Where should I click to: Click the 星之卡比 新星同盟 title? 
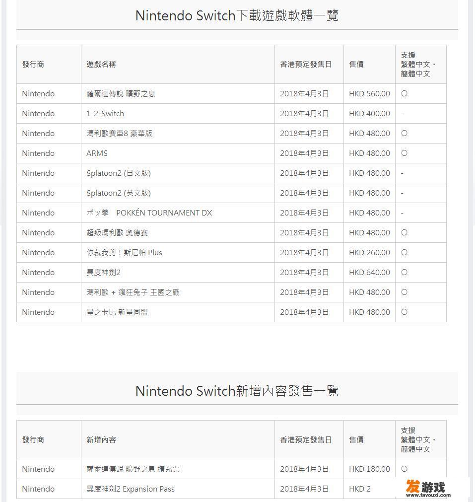pyautogui.click(x=117, y=312)
